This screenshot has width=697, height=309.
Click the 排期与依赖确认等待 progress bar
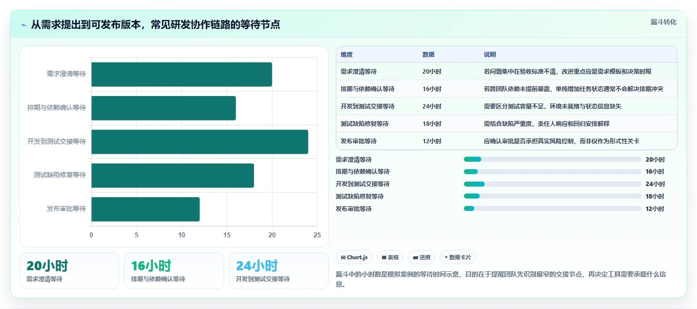pyautogui.click(x=553, y=172)
